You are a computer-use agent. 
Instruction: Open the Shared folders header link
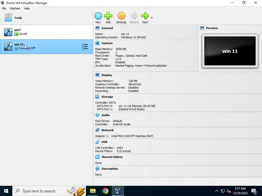(112, 157)
